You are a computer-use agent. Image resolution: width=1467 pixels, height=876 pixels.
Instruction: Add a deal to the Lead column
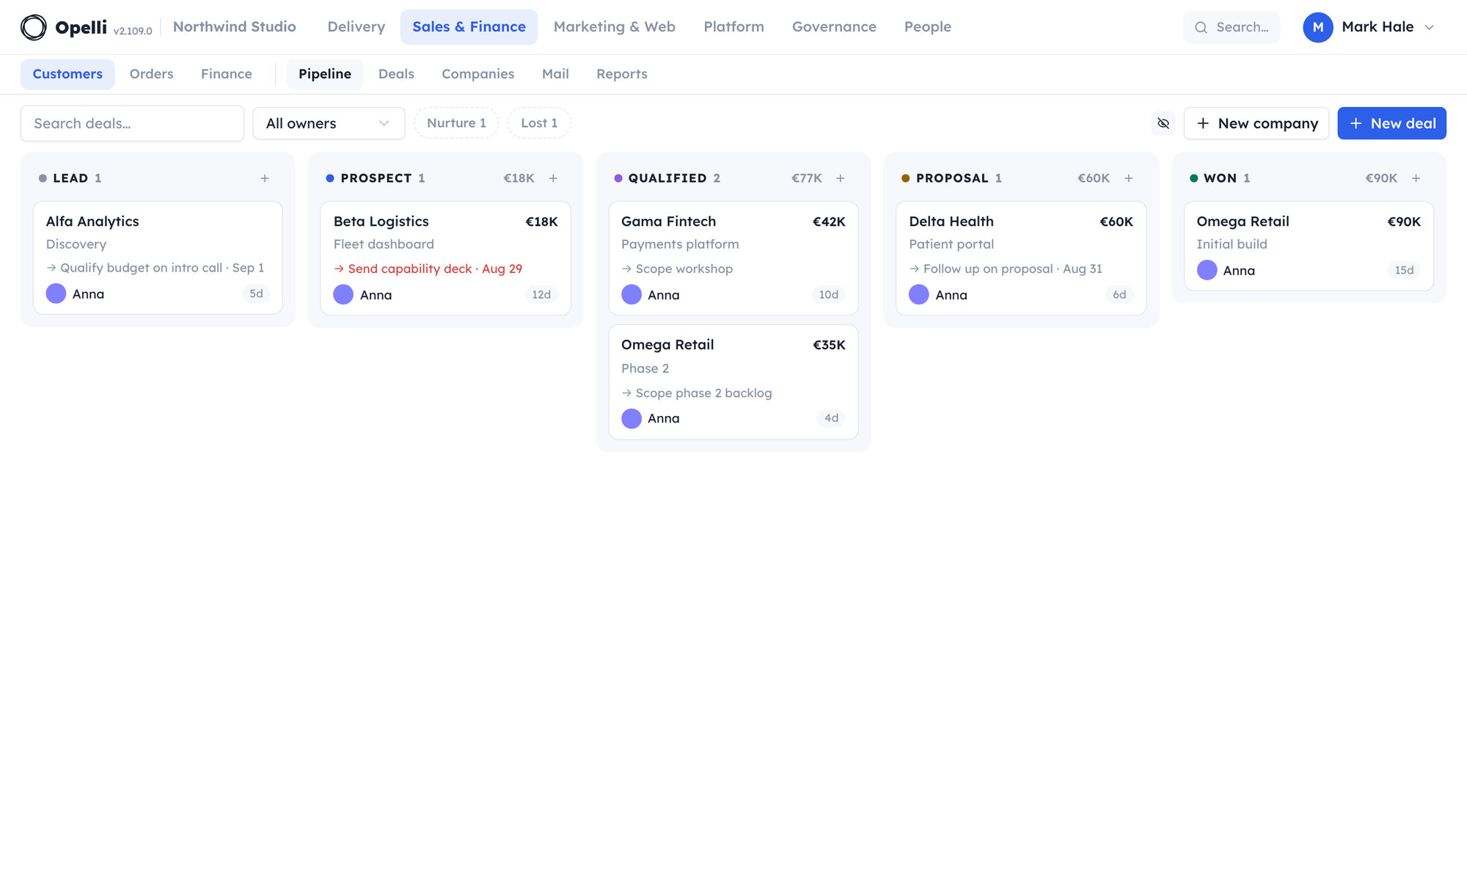click(x=265, y=178)
